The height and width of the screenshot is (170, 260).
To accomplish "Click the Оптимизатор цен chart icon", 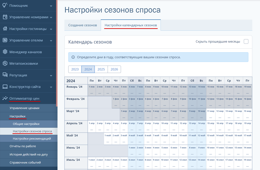I will click(5, 98).
